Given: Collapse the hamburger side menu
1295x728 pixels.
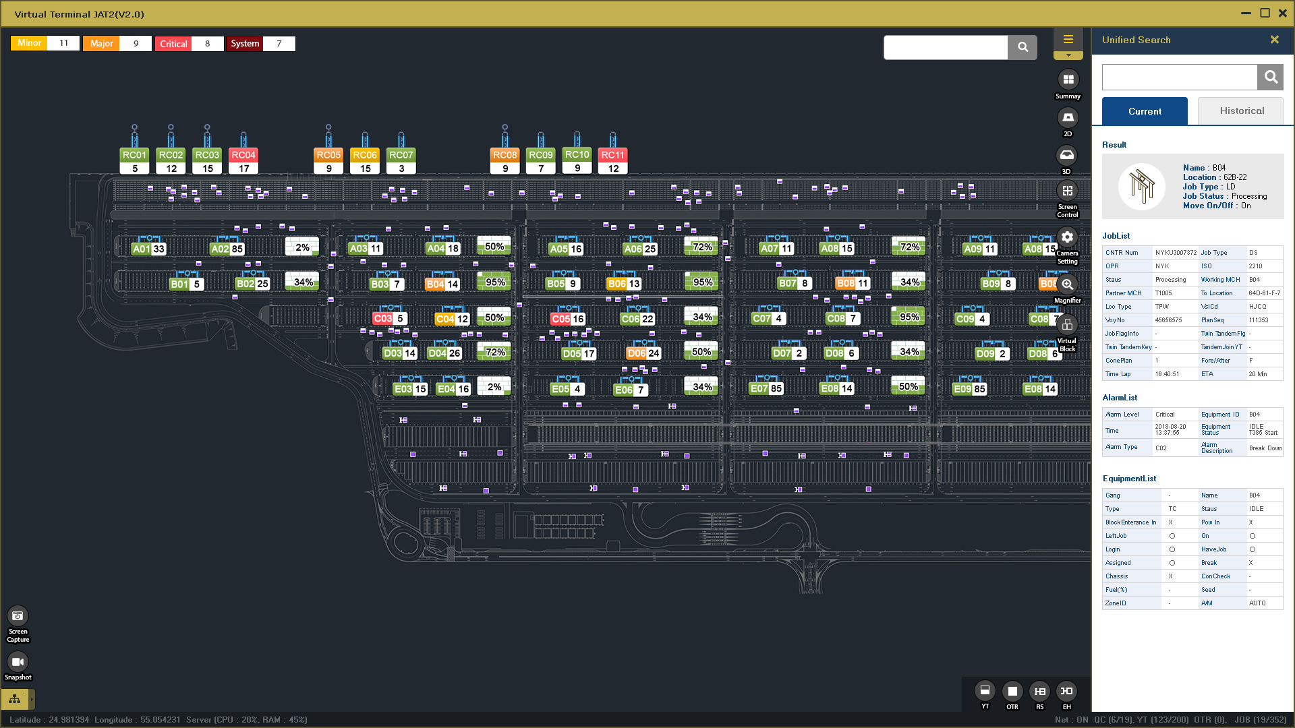Looking at the screenshot, I should [1068, 40].
